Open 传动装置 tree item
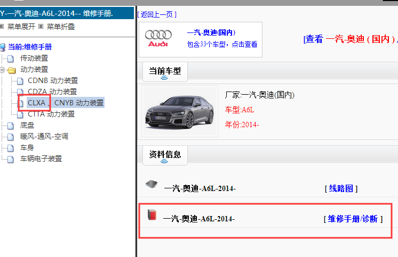The width and height of the screenshot is (398, 257). pyautogui.click(x=34, y=58)
